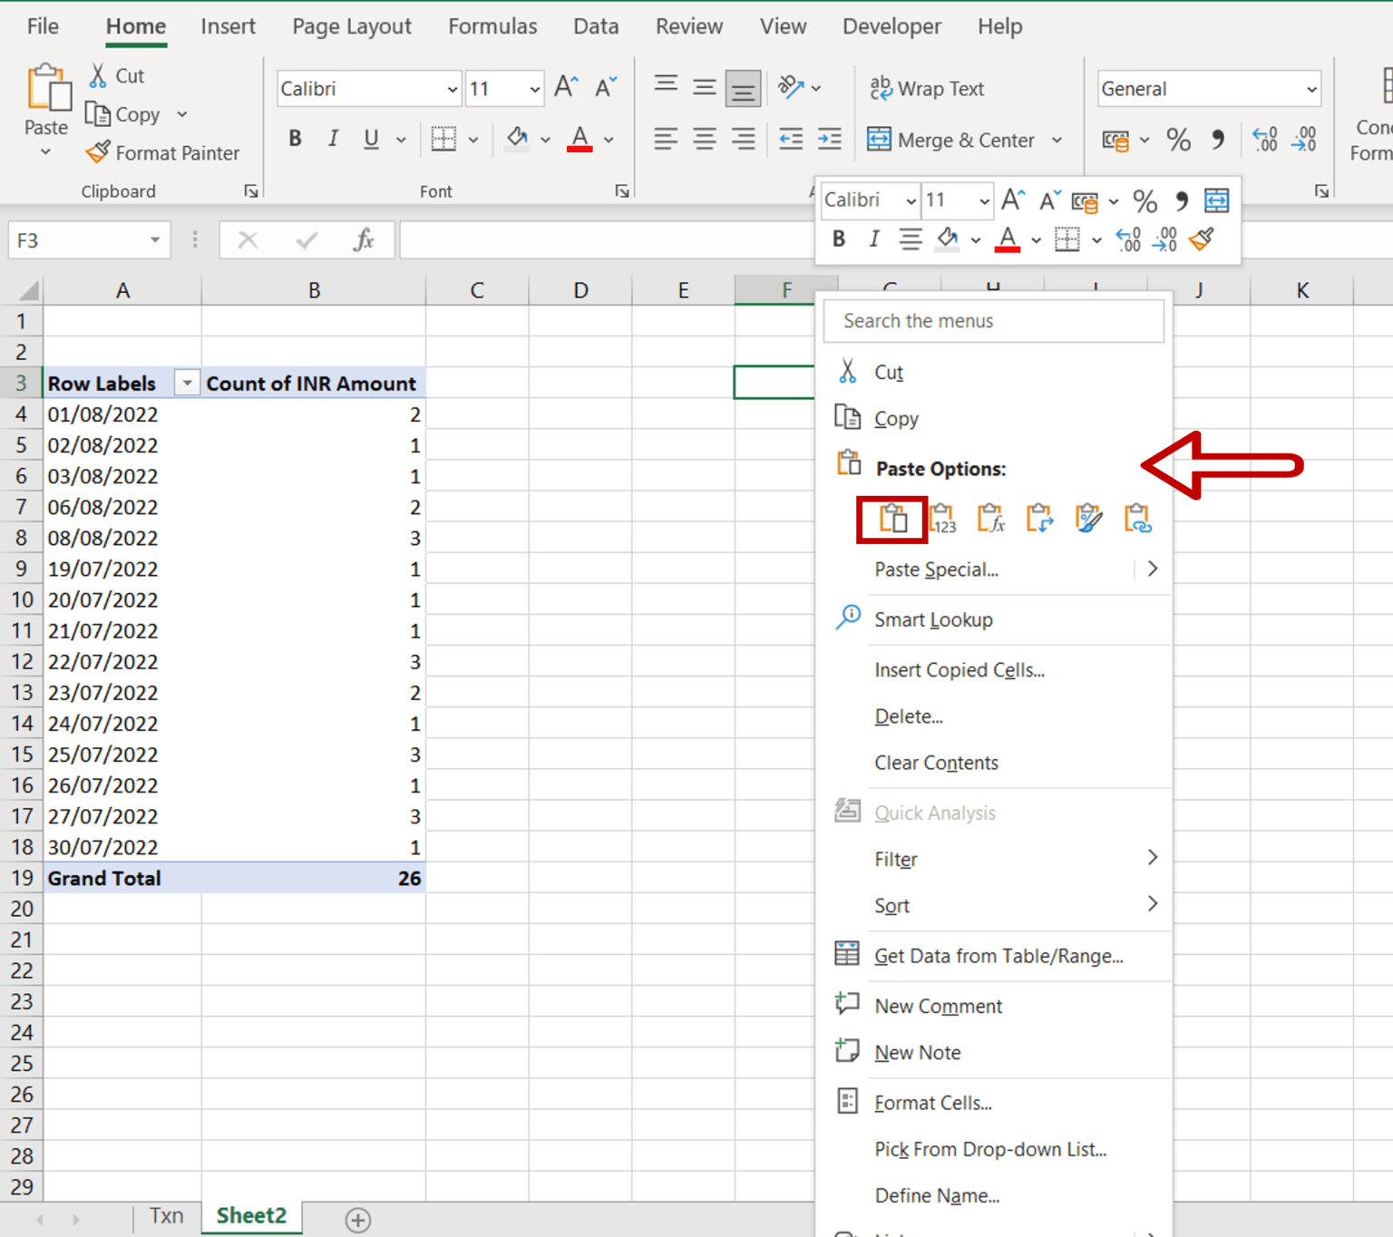Toggle underline formatting

(370, 138)
